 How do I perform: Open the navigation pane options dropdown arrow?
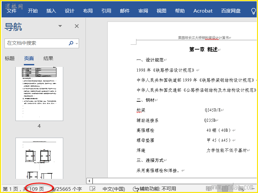click(x=60, y=26)
